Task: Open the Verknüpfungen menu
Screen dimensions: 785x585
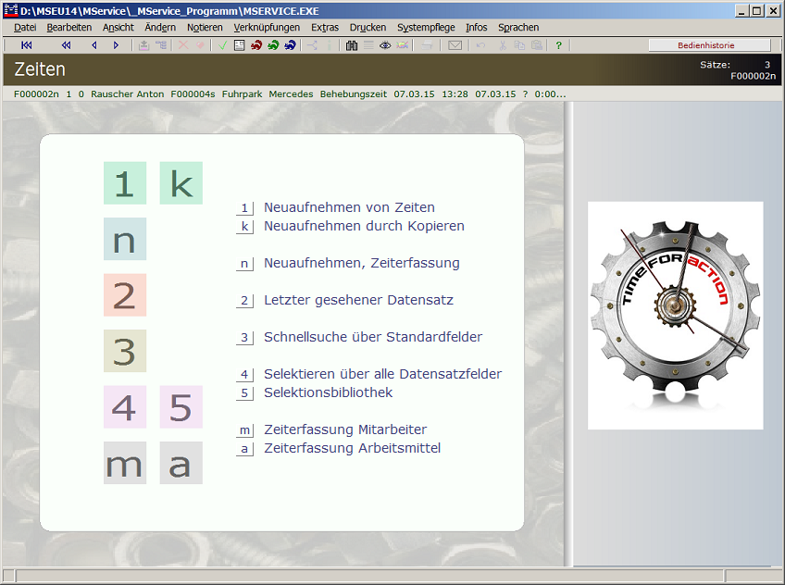Action: pyautogui.click(x=267, y=28)
